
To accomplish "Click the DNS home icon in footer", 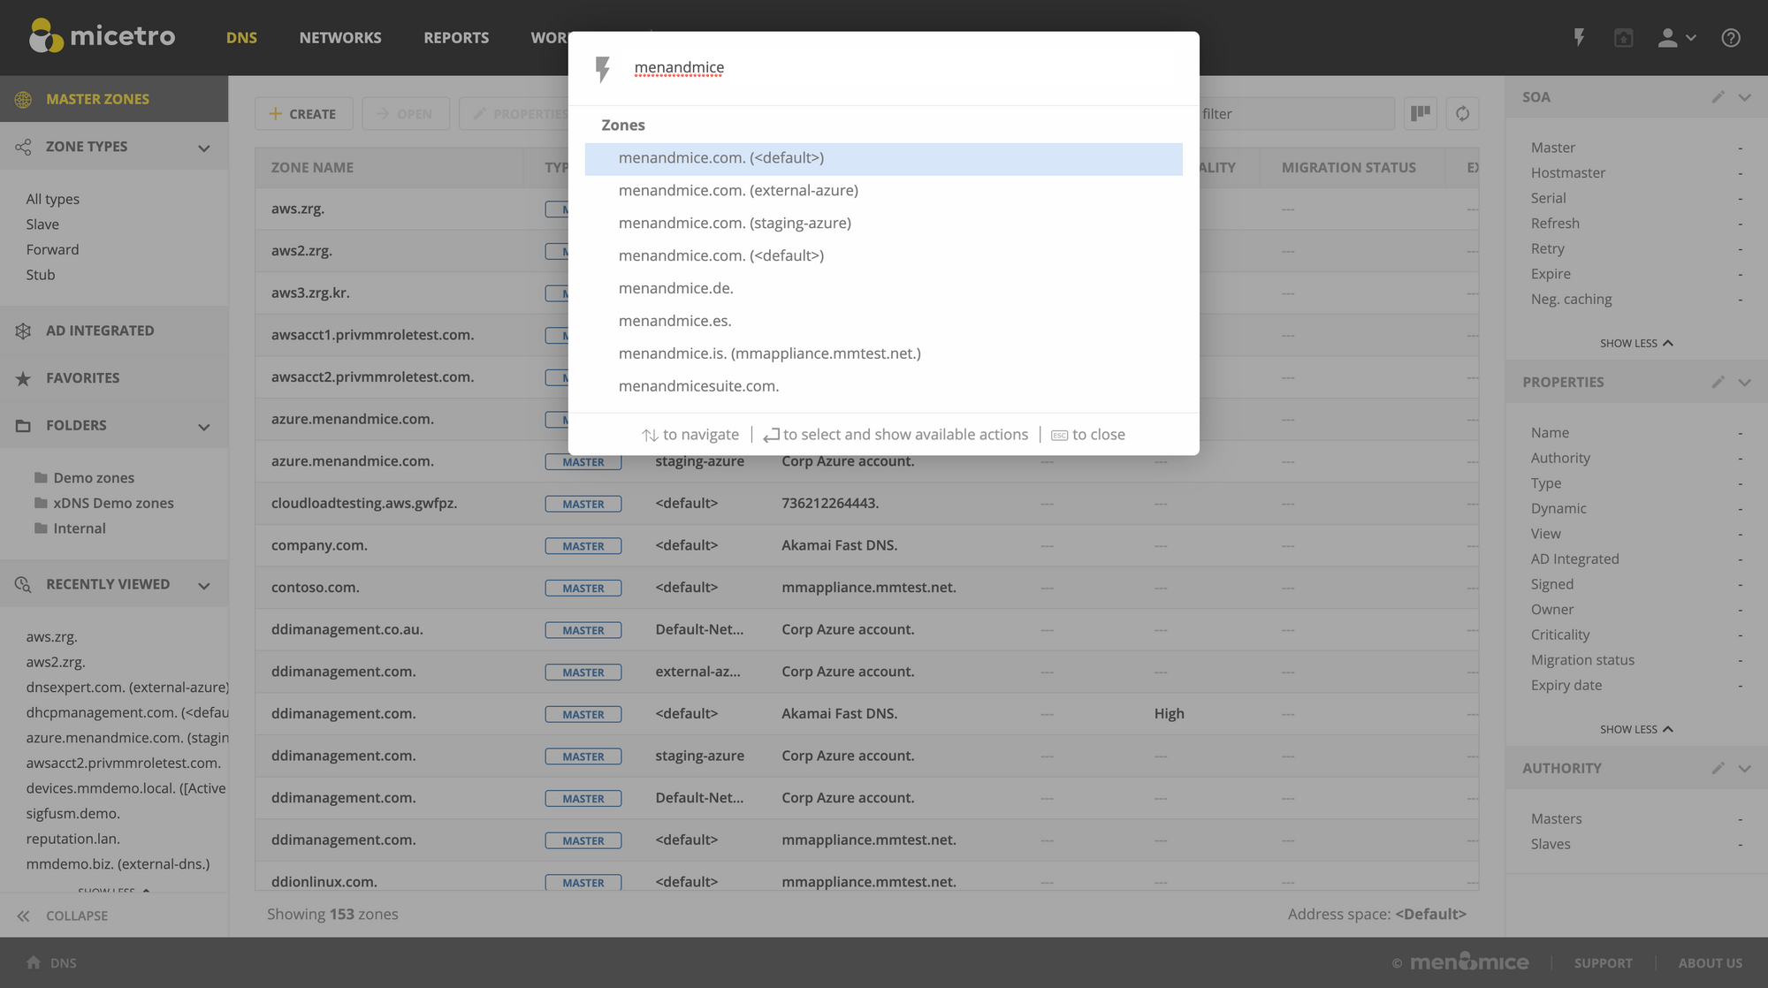I will coord(34,962).
